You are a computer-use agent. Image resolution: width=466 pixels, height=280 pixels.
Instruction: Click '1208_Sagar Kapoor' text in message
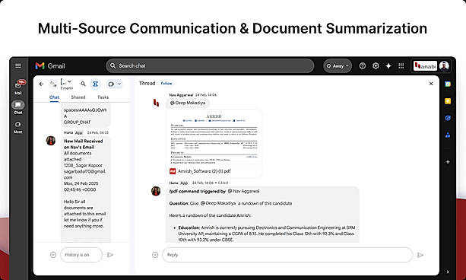click(83, 165)
